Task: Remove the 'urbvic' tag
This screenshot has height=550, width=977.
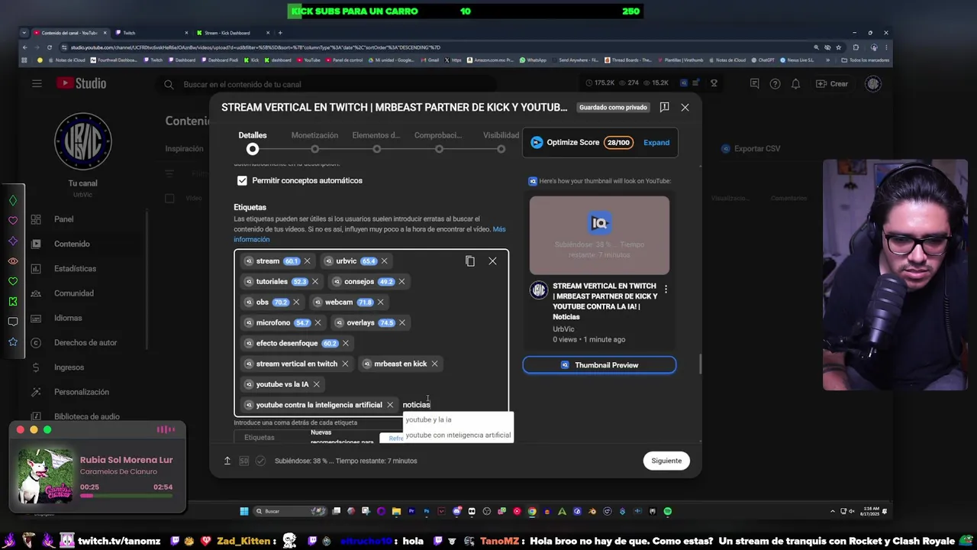Action: [385, 261]
